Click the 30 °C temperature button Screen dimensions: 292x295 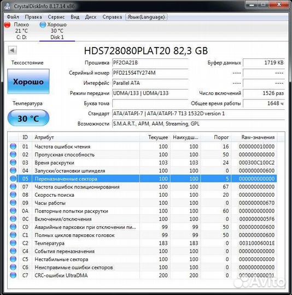point(28,118)
